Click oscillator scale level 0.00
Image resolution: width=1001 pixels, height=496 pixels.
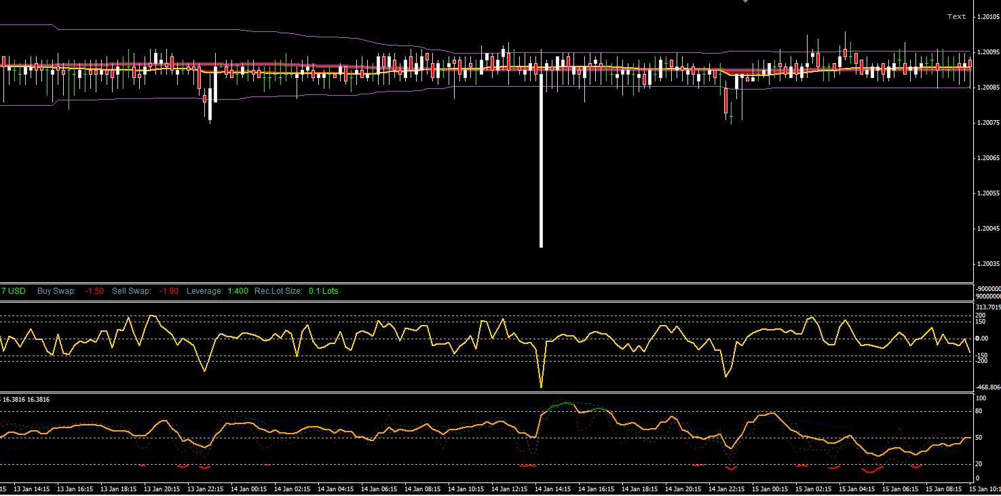982,338
